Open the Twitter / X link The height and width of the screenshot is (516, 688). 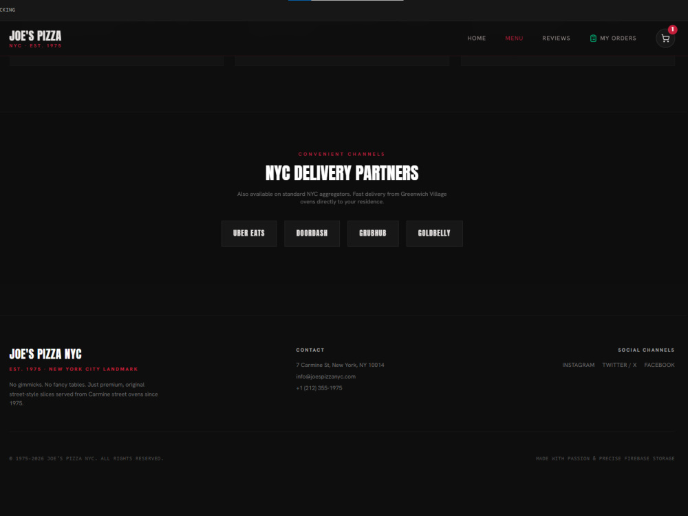click(619, 365)
